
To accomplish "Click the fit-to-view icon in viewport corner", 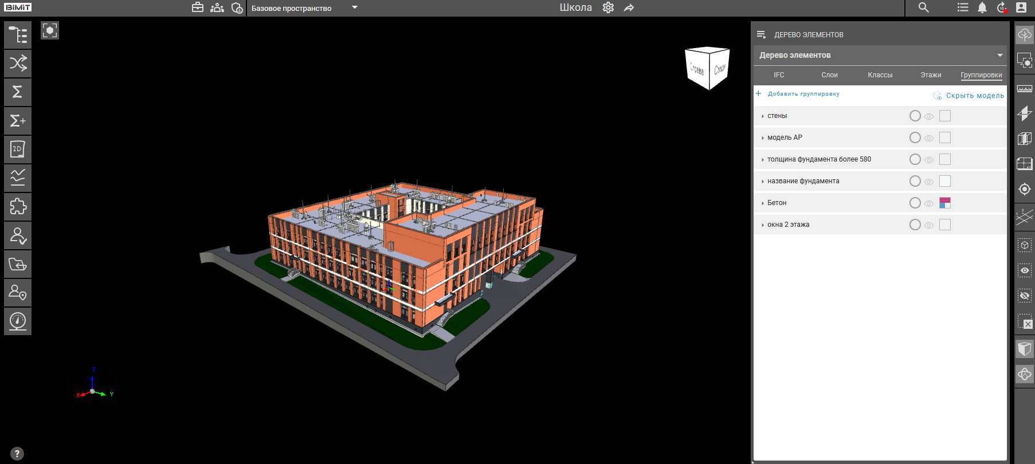I will coord(50,30).
